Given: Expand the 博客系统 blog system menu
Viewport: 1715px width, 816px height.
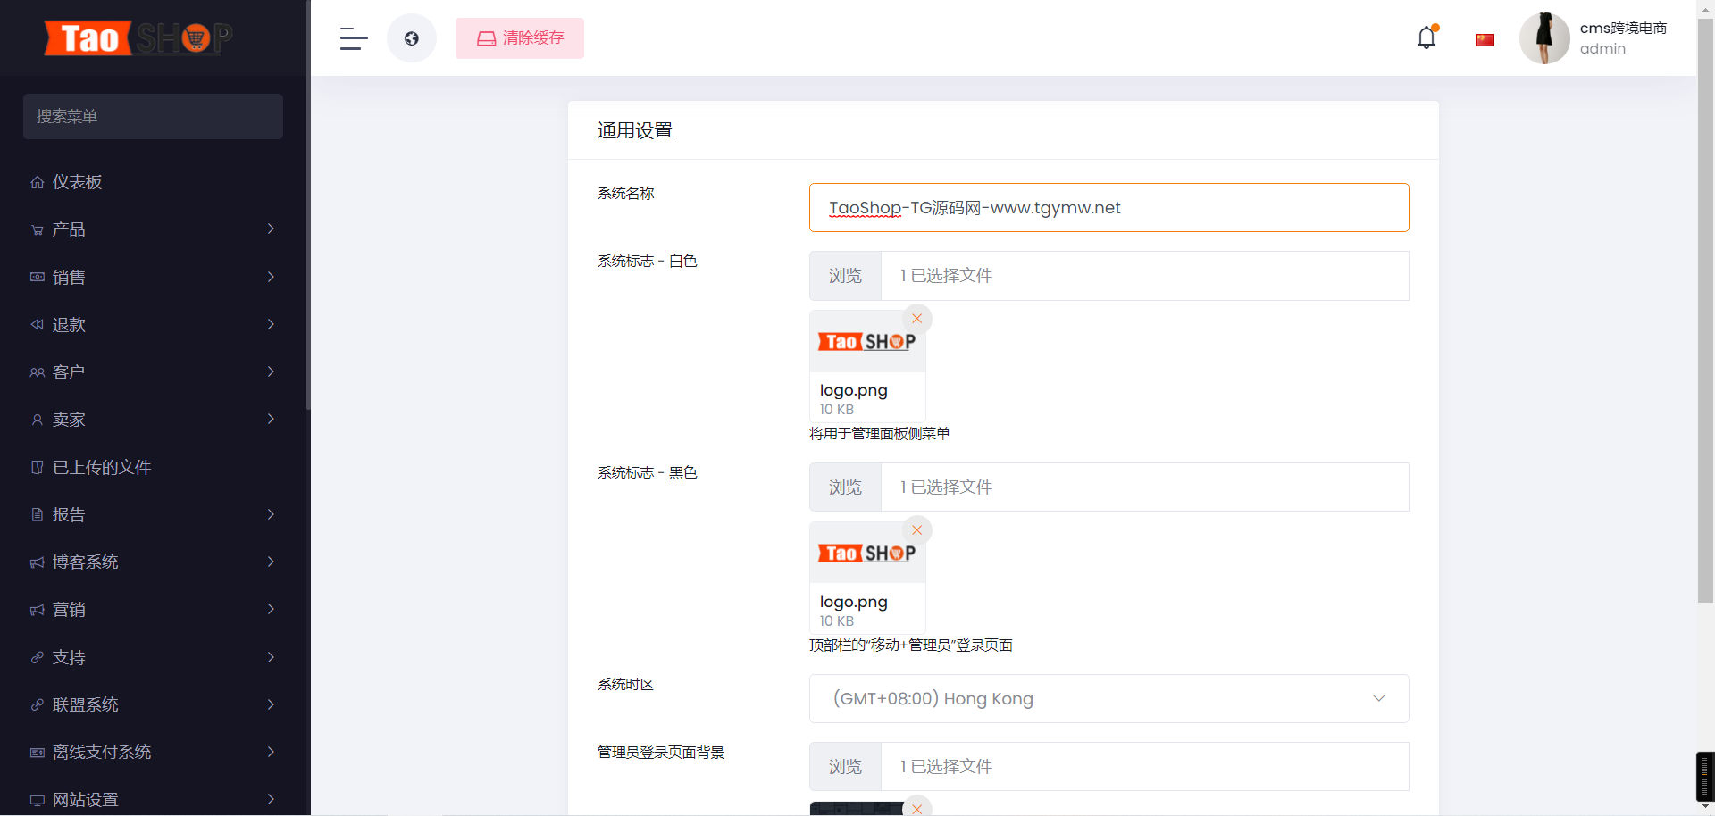Looking at the screenshot, I should click(153, 562).
